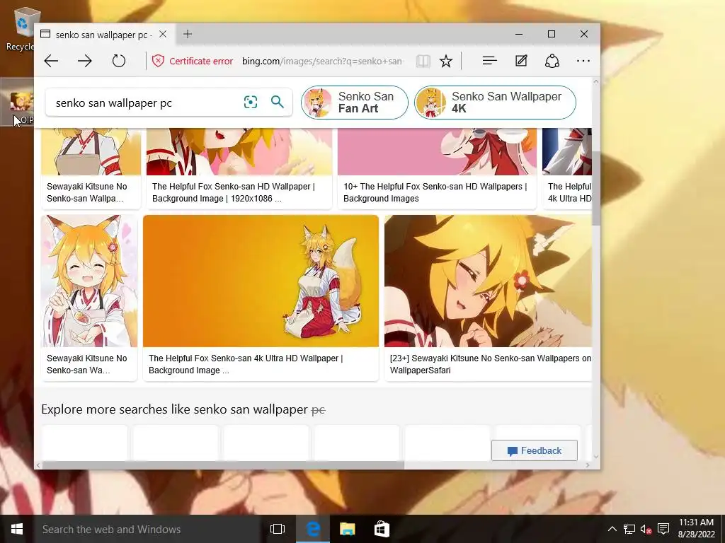This screenshot has width=725, height=543.
Task: Open 'The Helpful Fox Senko-san 4k Ultra HD Wallpaper' title
Action: tap(246, 364)
